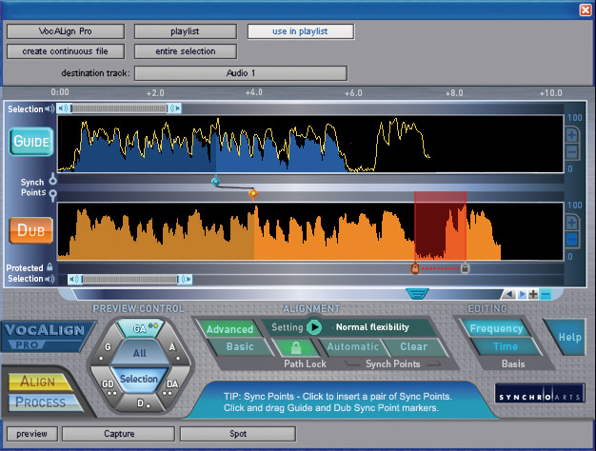Open the playlist dropdown

[x=185, y=31]
